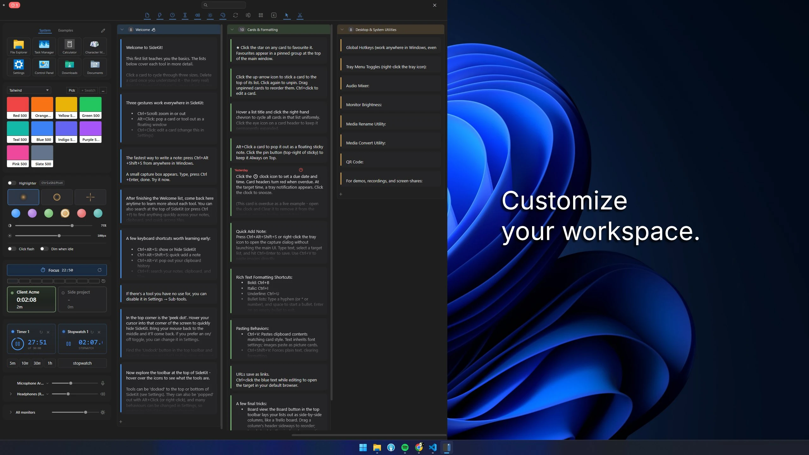The width and height of the screenshot is (809, 455).
Task: Collapse the Welcome list chevron
Action: tap(122, 30)
